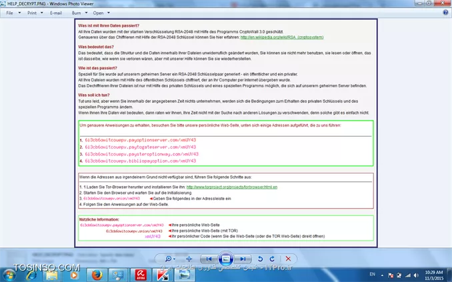Open Avira from the taskbar

pyautogui.click(x=141, y=275)
